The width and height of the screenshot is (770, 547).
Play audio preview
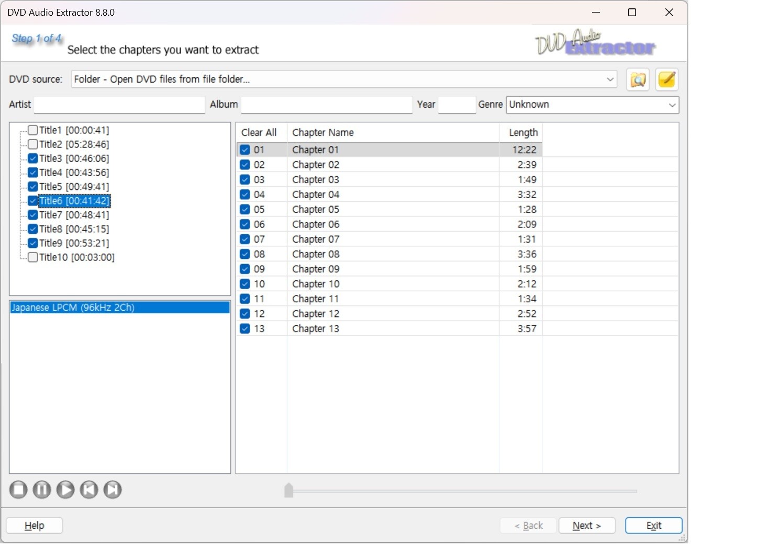tap(65, 489)
